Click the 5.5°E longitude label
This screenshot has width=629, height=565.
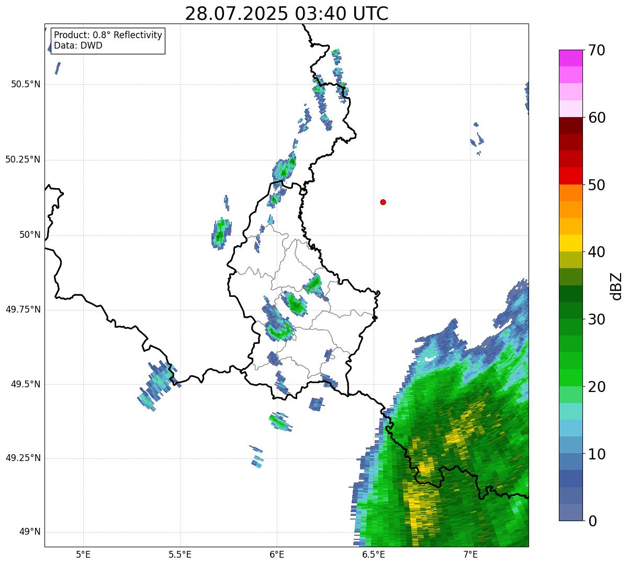click(x=180, y=554)
